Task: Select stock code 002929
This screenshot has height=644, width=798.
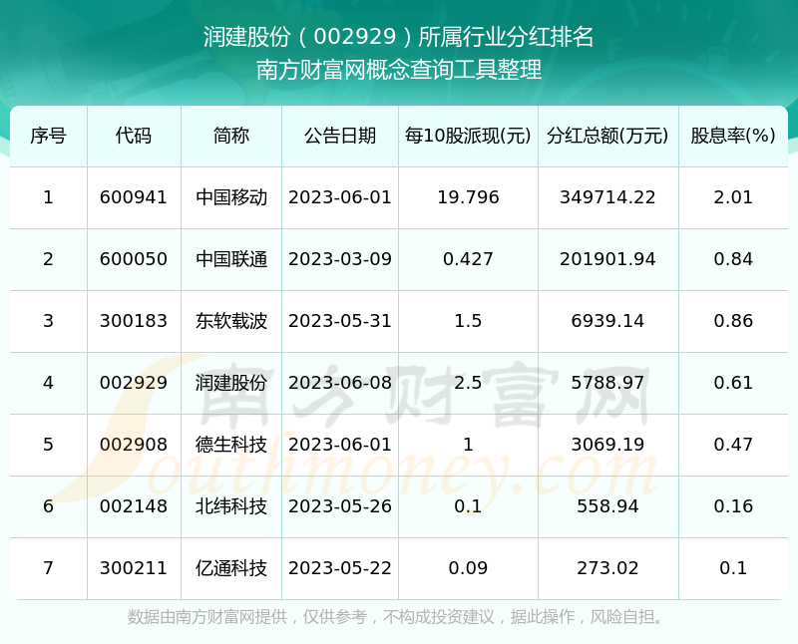Action: pos(134,383)
